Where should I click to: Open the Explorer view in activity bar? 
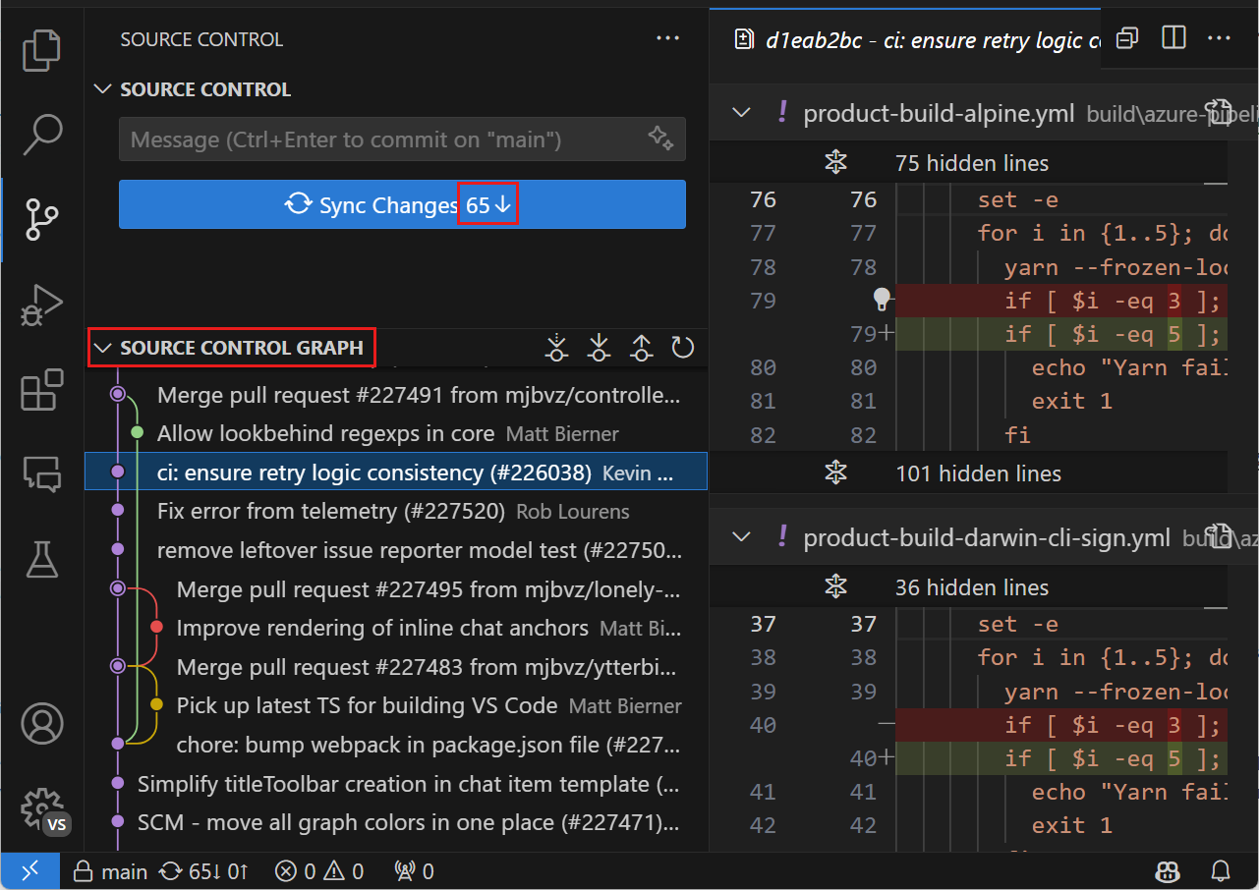click(41, 49)
